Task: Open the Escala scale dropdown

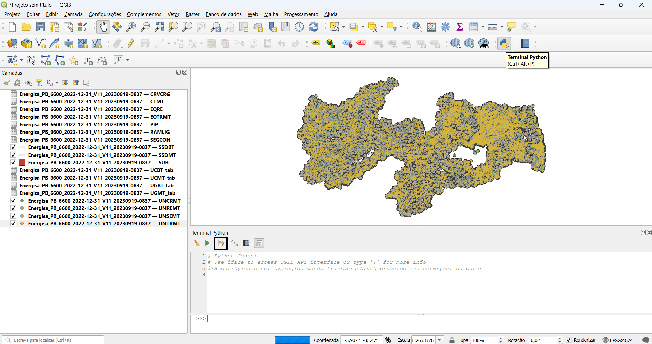Action: [x=440, y=340]
